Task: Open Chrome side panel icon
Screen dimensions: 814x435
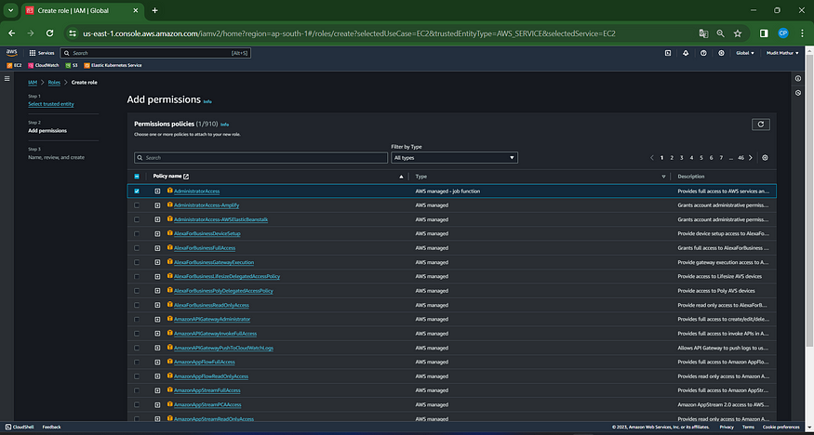Action: click(x=764, y=33)
